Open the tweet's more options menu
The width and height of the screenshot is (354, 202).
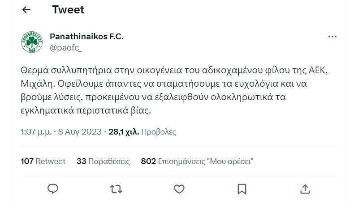[332, 37]
